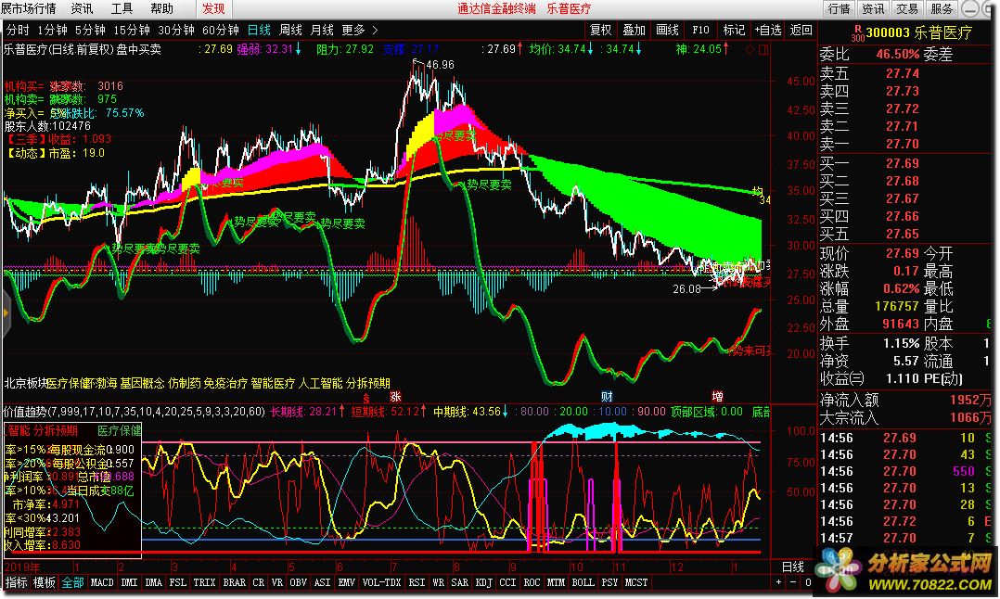Expand the 更多 periods list
Viewport: 1000px width, 599px height.
360,30
